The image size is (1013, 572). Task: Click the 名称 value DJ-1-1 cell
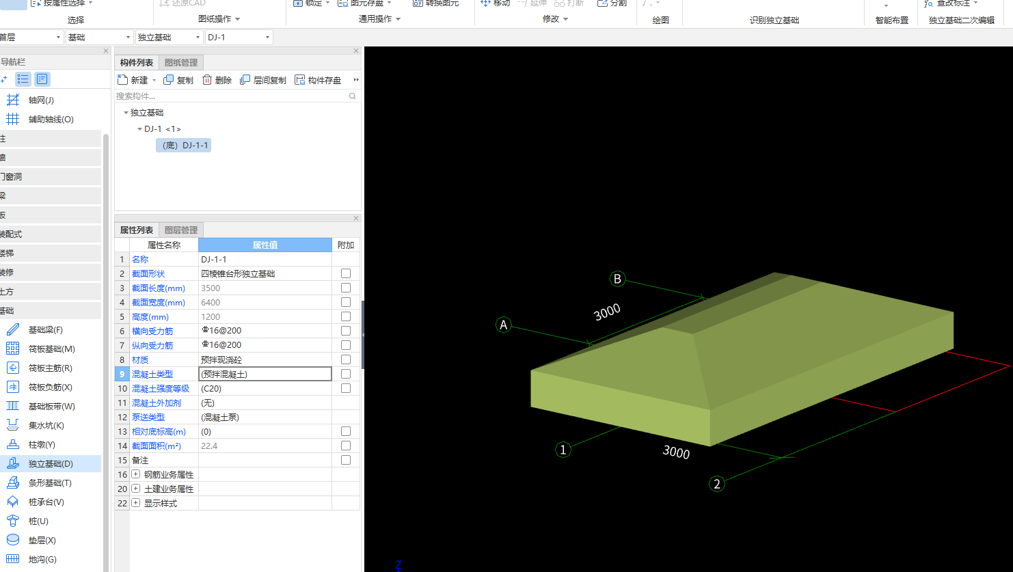(265, 259)
